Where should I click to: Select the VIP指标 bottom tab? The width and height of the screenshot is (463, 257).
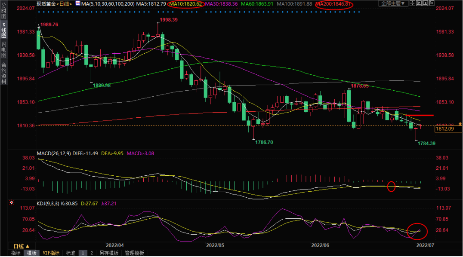coord(51,253)
